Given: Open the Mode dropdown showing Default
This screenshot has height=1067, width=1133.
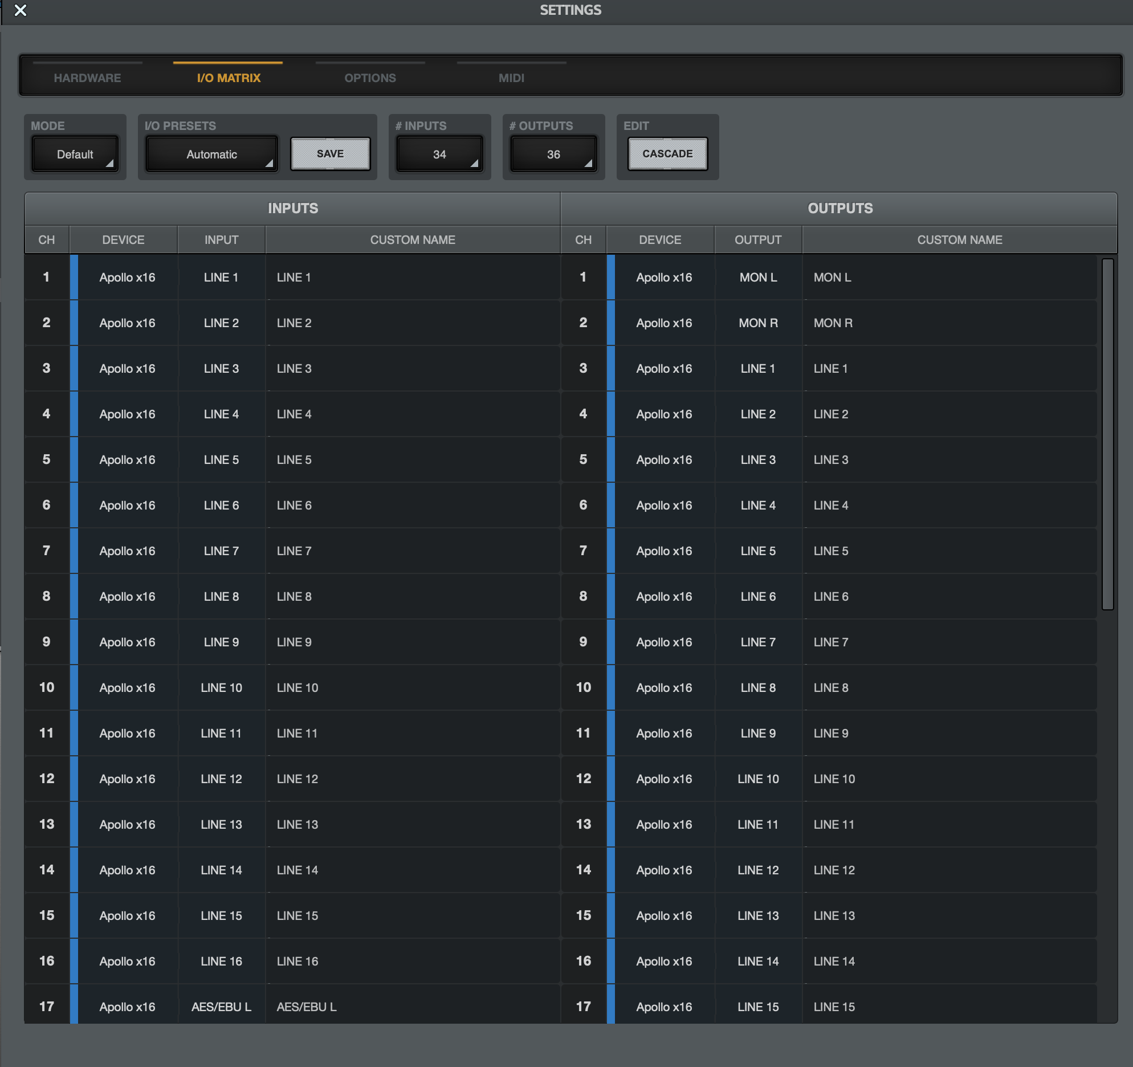Looking at the screenshot, I should point(75,154).
